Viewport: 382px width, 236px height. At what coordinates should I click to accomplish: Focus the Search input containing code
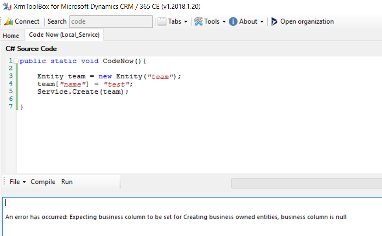[111, 22]
